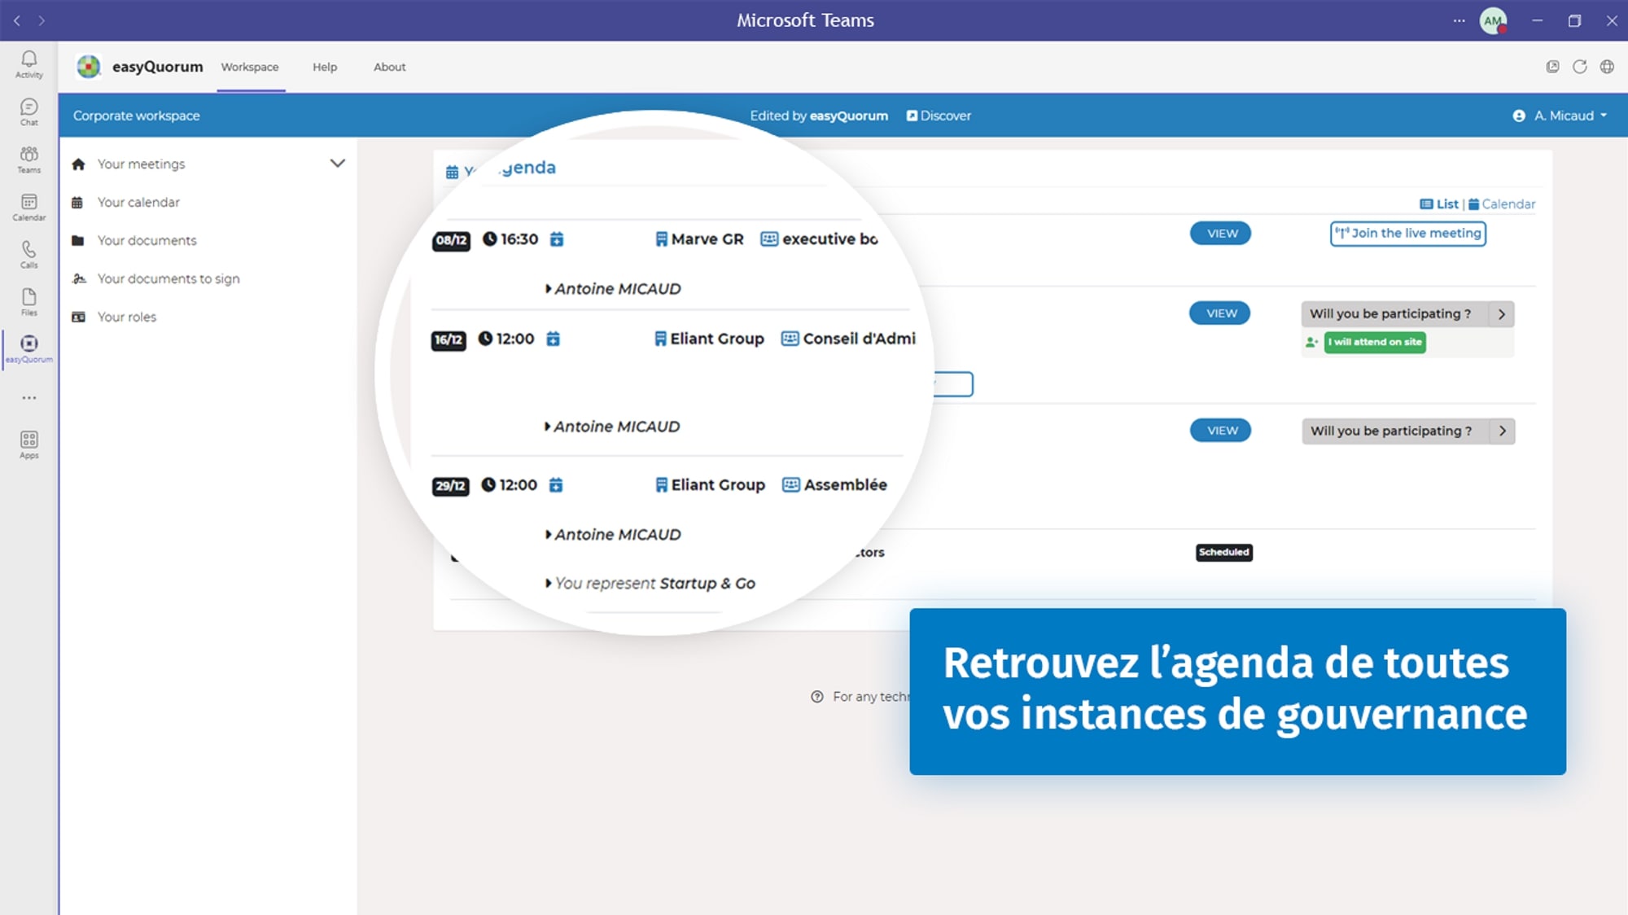Open Your roles in the left menu
This screenshot has height=915, width=1628.
click(126, 317)
